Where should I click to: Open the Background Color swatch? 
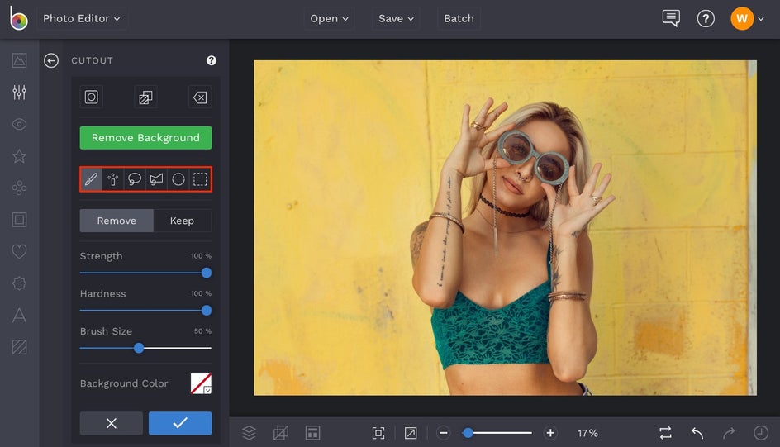pos(201,383)
